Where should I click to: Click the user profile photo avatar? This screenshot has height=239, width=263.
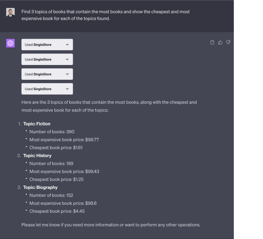click(x=10, y=12)
